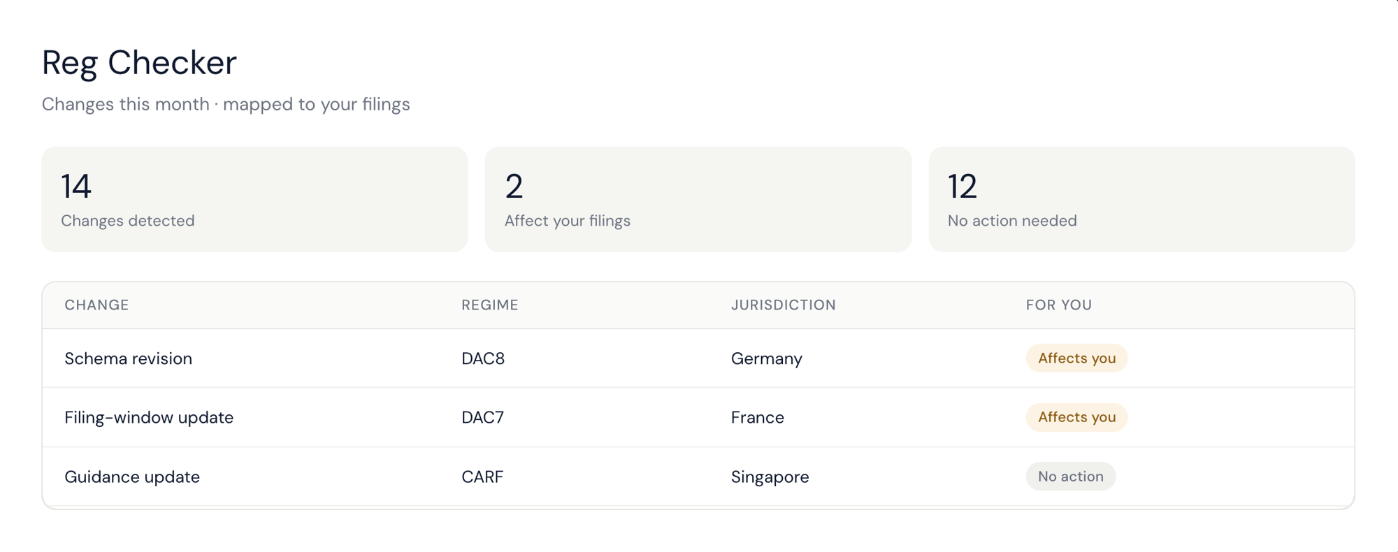The width and height of the screenshot is (1398, 552).
Task: Open the Affect your filings card
Action: coord(698,199)
